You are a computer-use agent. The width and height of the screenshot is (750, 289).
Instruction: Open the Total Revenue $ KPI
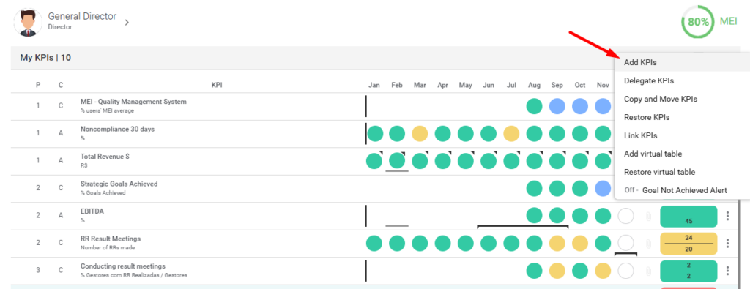tap(105, 156)
